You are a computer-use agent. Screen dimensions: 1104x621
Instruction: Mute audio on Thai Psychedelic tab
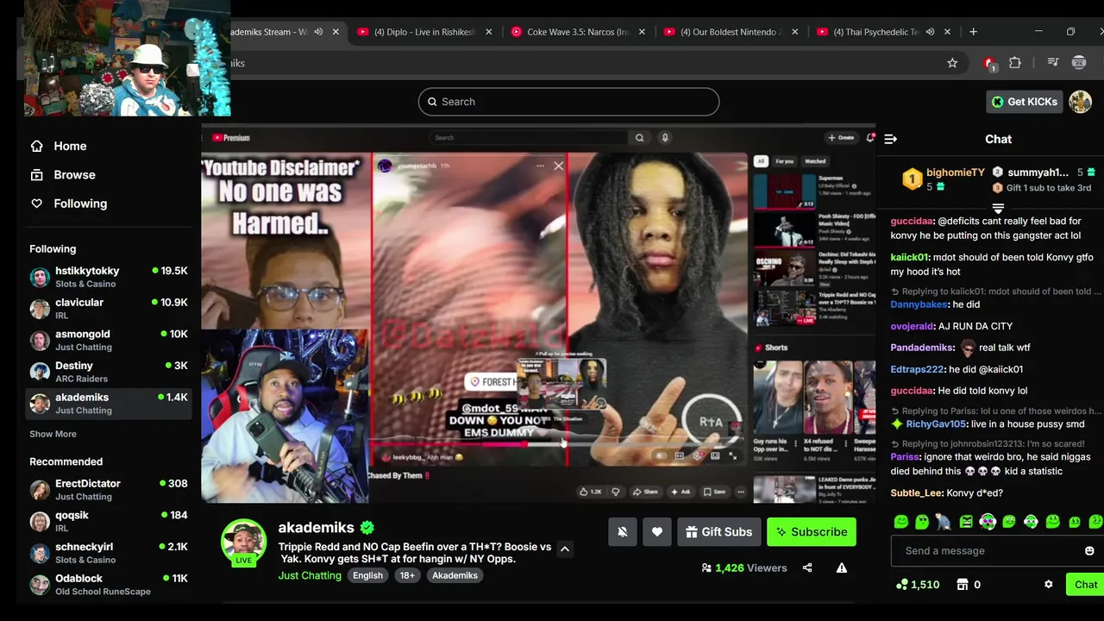point(930,32)
